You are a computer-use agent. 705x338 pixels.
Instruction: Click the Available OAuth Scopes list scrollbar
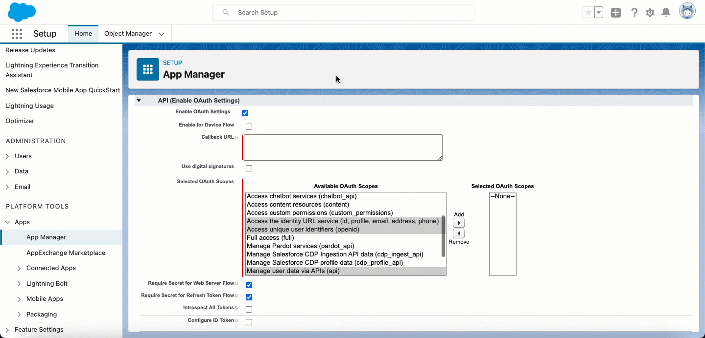tap(444, 236)
